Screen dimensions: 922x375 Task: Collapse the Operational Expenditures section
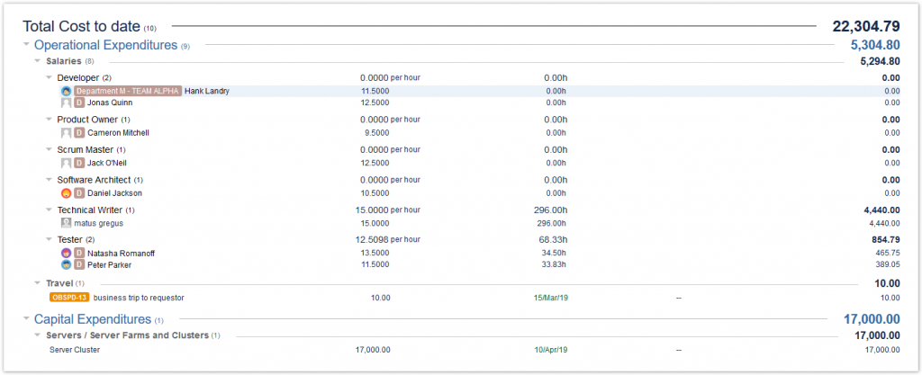25,45
